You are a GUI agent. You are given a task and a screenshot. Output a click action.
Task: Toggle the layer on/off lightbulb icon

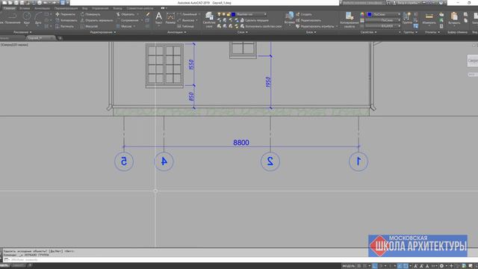point(219,14)
